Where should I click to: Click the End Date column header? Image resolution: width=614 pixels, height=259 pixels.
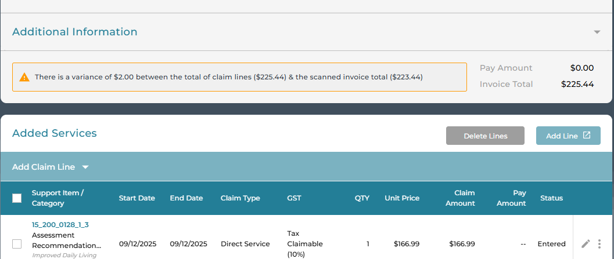click(186, 198)
